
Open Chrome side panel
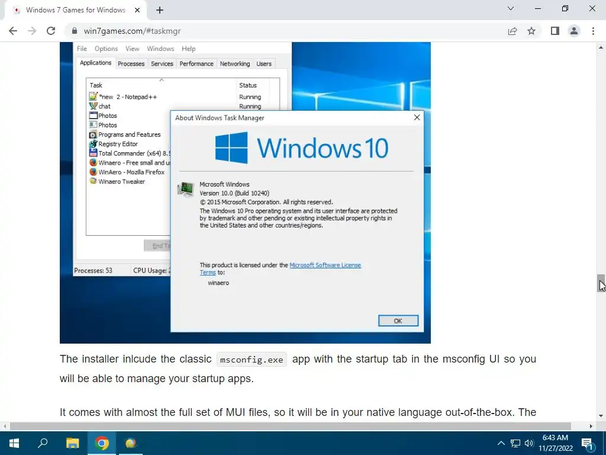pyautogui.click(x=555, y=31)
